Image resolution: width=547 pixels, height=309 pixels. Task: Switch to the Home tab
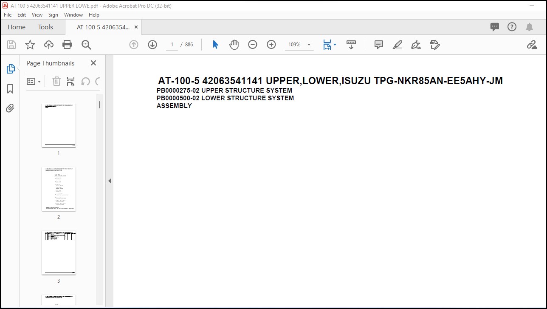pyautogui.click(x=17, y=27)
